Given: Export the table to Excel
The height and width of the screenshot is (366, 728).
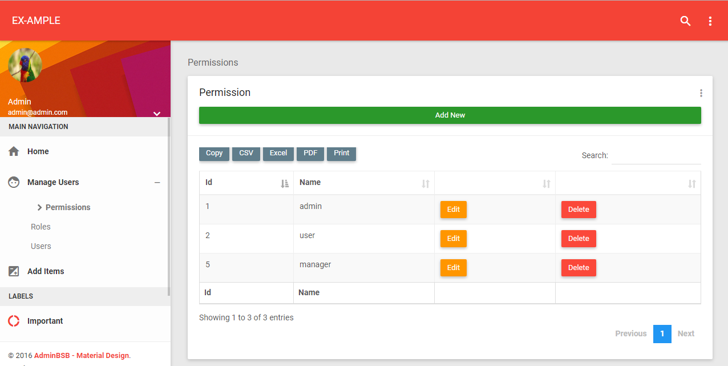Looking at the screenshot, I should [278, 153].
